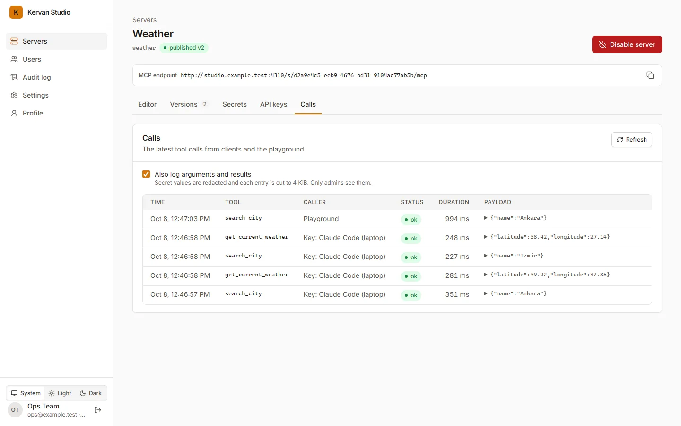Open Settings from sidebar
This screenshot has height=426, width=681.
pyautogui.click(x=56, y=95)
